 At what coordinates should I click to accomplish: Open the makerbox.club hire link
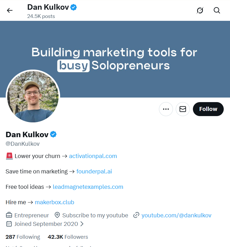55,202
